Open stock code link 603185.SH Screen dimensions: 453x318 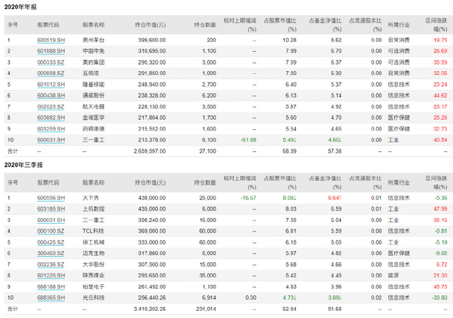51,209
